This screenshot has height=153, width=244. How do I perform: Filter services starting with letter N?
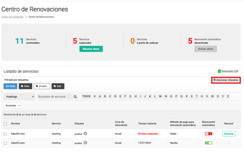[166, 96]
